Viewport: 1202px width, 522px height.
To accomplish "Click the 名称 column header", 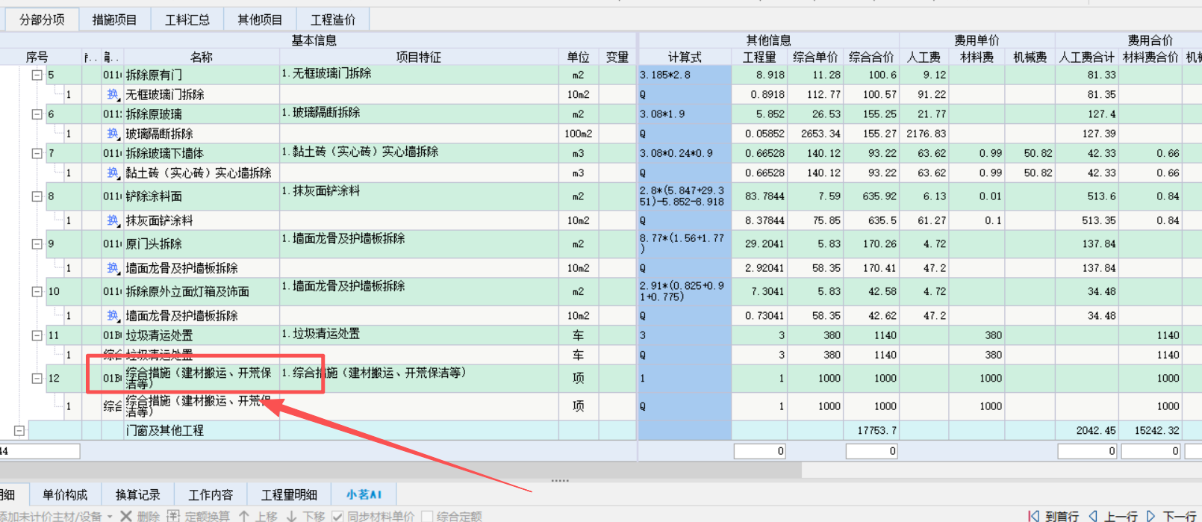I will 202,57.
